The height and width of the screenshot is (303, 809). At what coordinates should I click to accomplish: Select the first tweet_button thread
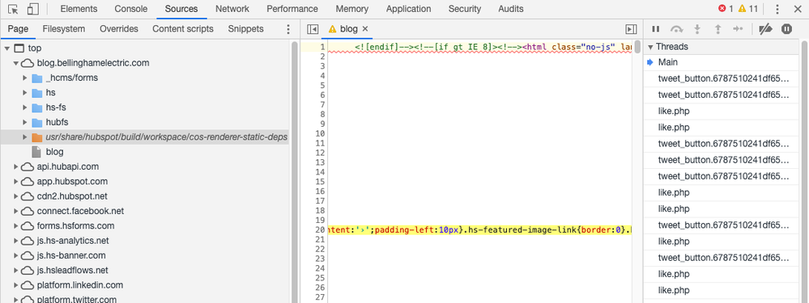(x=722, y=78)
